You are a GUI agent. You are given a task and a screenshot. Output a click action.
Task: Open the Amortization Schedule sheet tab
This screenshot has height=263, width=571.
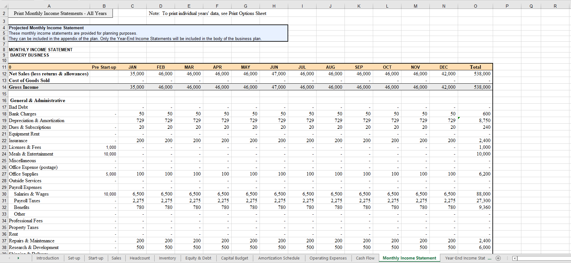click(x=279, y=258)
